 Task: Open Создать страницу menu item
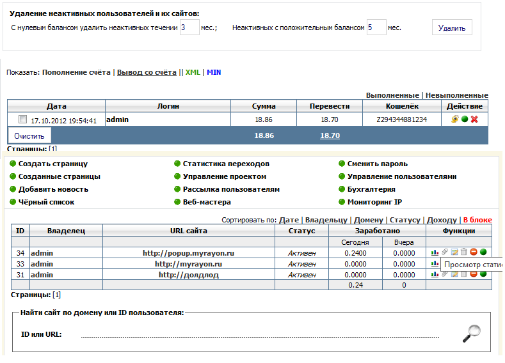point(53,164)
